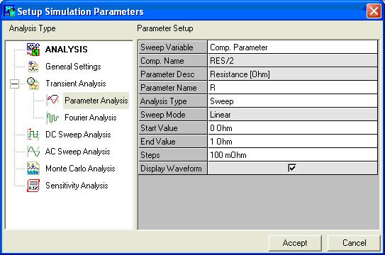Open the Monte Carlo Analysis icon

coord(33,169)
